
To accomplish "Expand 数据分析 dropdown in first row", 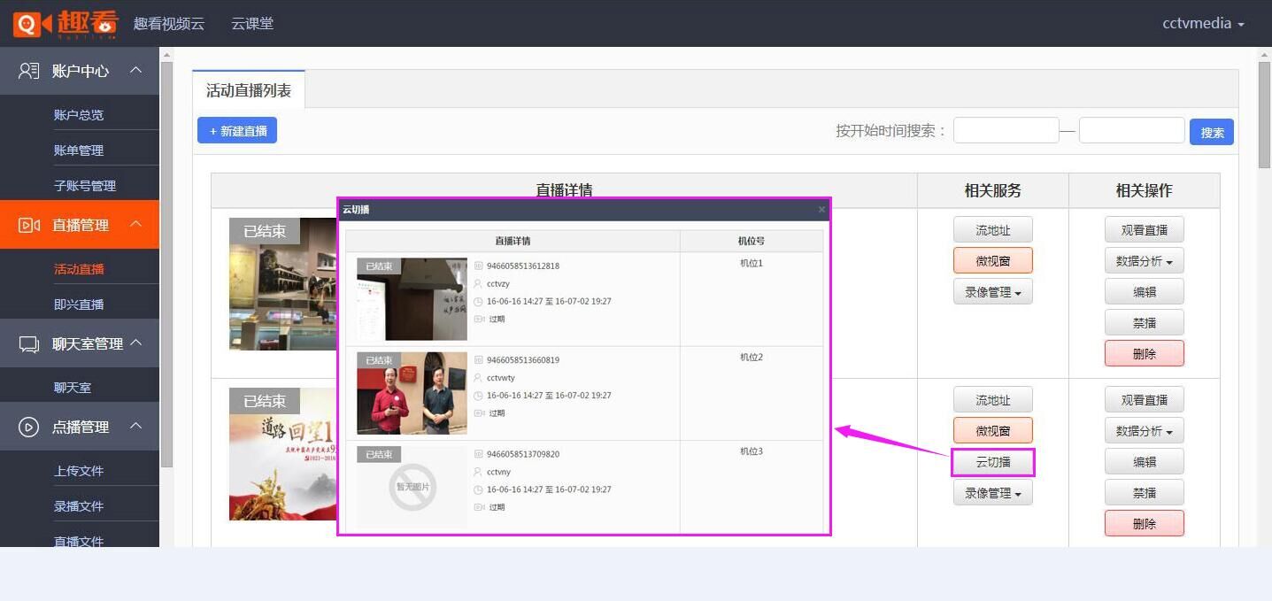I will pos(1144,261).
